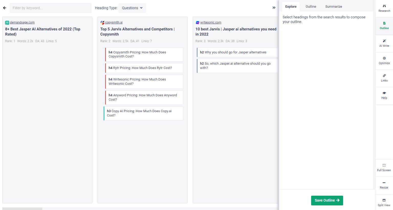Switch to Summarize tab
The height and width of the screenshot is (210, 393).
tap(334, 7)
